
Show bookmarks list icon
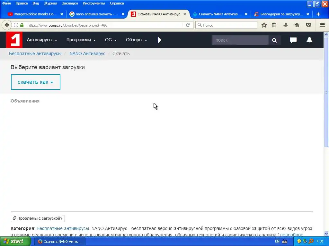tap(274, 25)
